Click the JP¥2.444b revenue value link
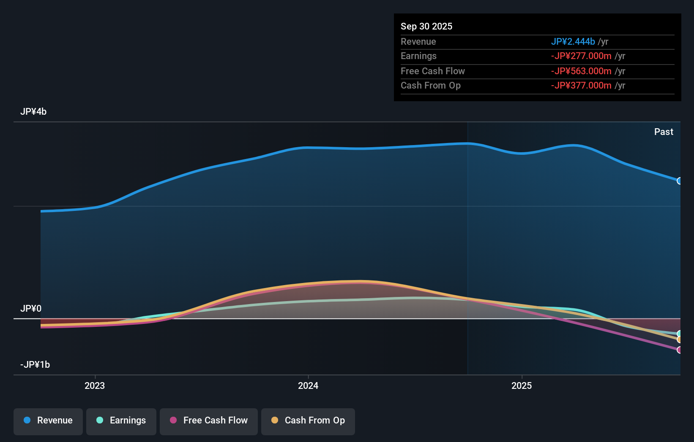Image resolution: width=694 pixels, height=442 pixels. pos(574,42)
